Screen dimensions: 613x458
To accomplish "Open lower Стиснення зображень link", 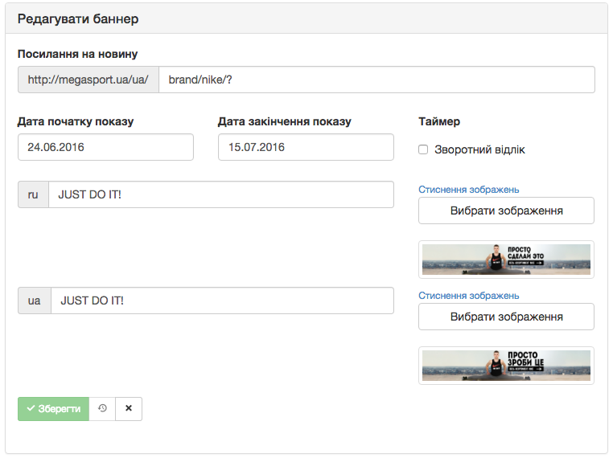I will click(468, 296).
